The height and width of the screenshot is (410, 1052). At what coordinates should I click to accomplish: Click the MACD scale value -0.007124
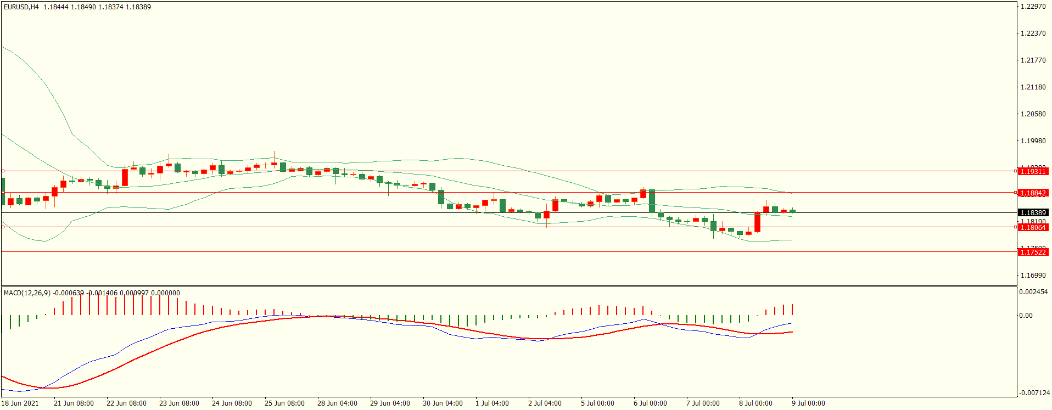1034,393
